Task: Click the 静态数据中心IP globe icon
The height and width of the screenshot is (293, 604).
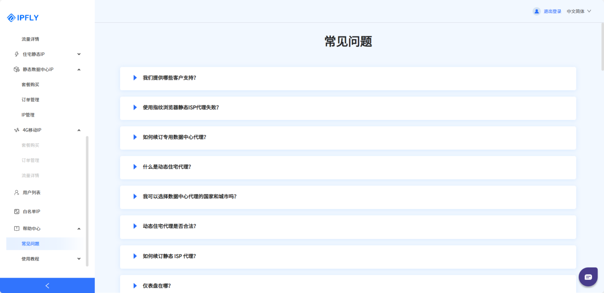Action: tap(16, 69)
